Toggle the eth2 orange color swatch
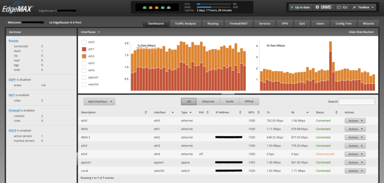 tap(84, 57)
